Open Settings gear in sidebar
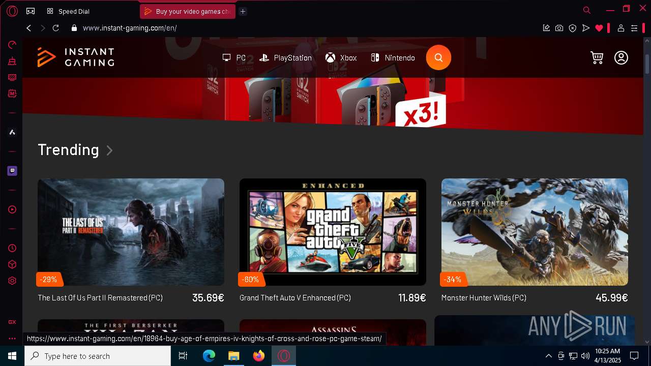Viewport: 651px width, 366px height. click(12, 281)
